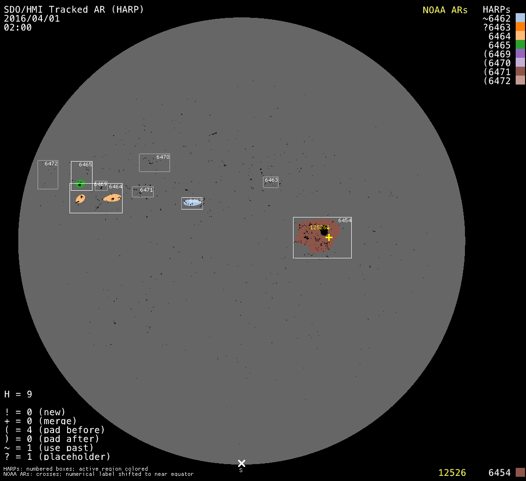This screenshot has height=481, width=526.
Task: Select the orange 6463 legend swatch
Action: (520, 27)
